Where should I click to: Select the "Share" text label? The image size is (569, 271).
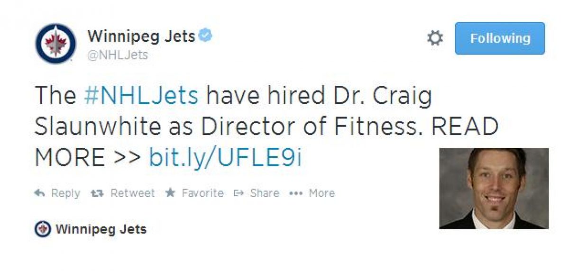pos(265,193)
